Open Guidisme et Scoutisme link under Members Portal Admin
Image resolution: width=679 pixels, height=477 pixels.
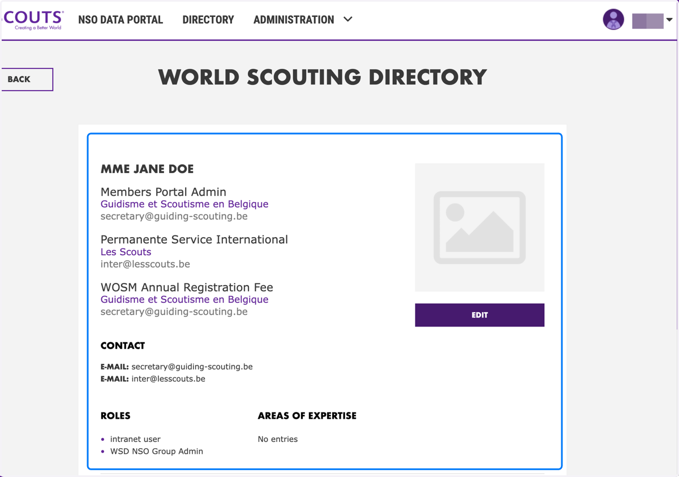click(x=184, y=204)
